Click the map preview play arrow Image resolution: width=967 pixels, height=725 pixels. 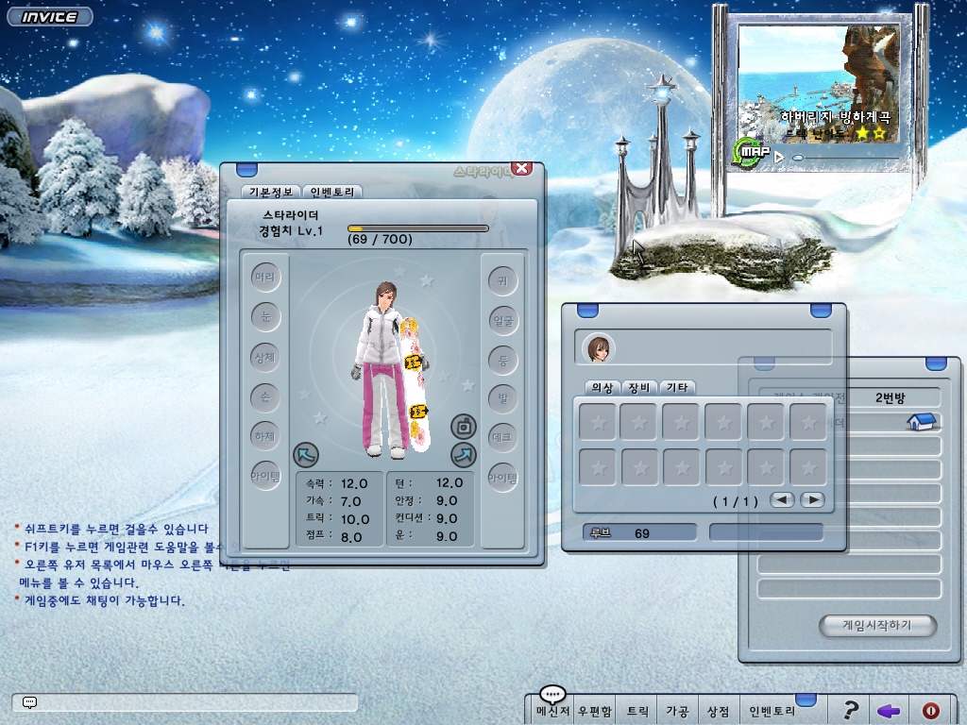[x=779, y=158]
